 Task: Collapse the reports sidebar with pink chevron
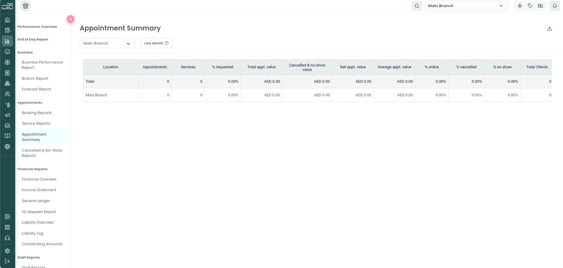71,19
